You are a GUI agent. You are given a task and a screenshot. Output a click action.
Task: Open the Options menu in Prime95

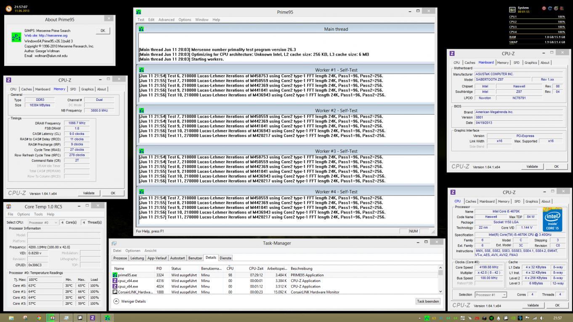[x=185, y=20]
